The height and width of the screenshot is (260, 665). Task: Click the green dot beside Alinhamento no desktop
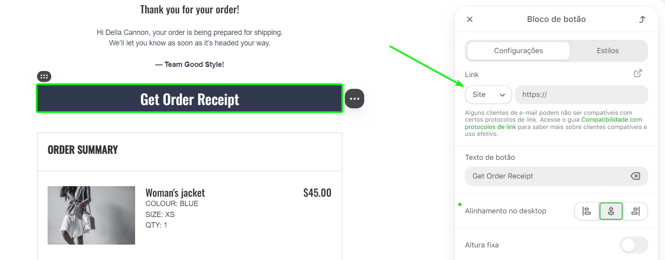click(460, 205)
